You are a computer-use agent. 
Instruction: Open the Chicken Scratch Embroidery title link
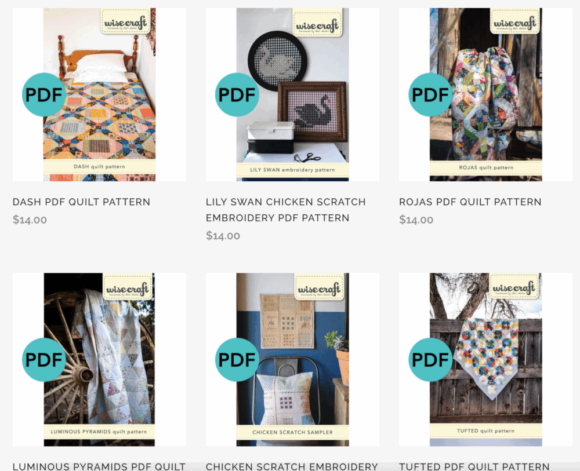click(292, 466)
